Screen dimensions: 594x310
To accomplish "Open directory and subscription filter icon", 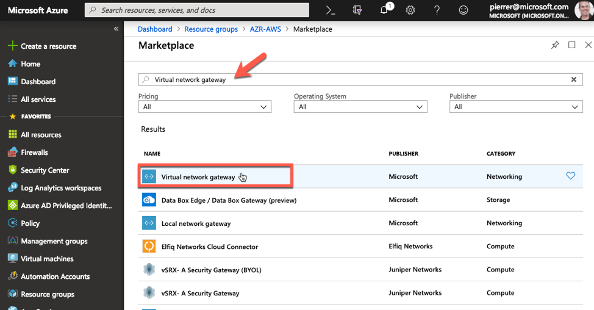I will (357, 10).
